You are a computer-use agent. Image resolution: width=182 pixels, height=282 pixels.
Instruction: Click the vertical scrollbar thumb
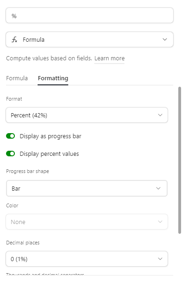point(180,160)
